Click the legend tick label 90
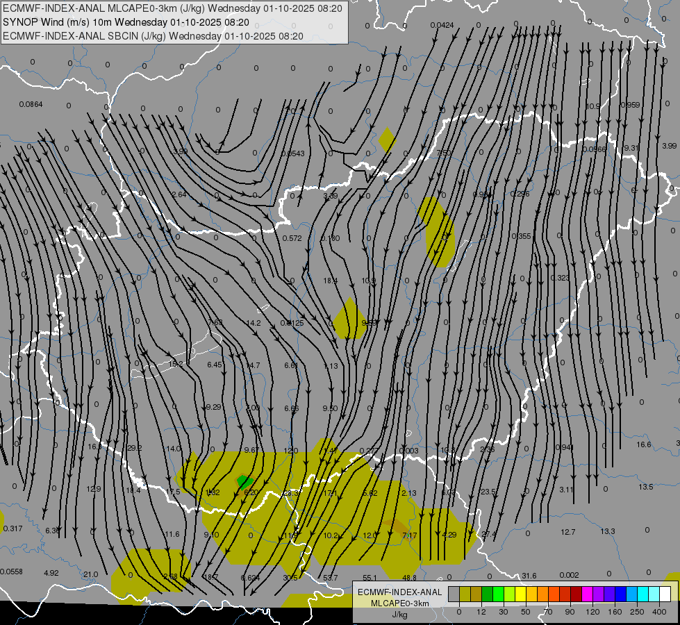This screenshot has height=625, width=680. 570,612
